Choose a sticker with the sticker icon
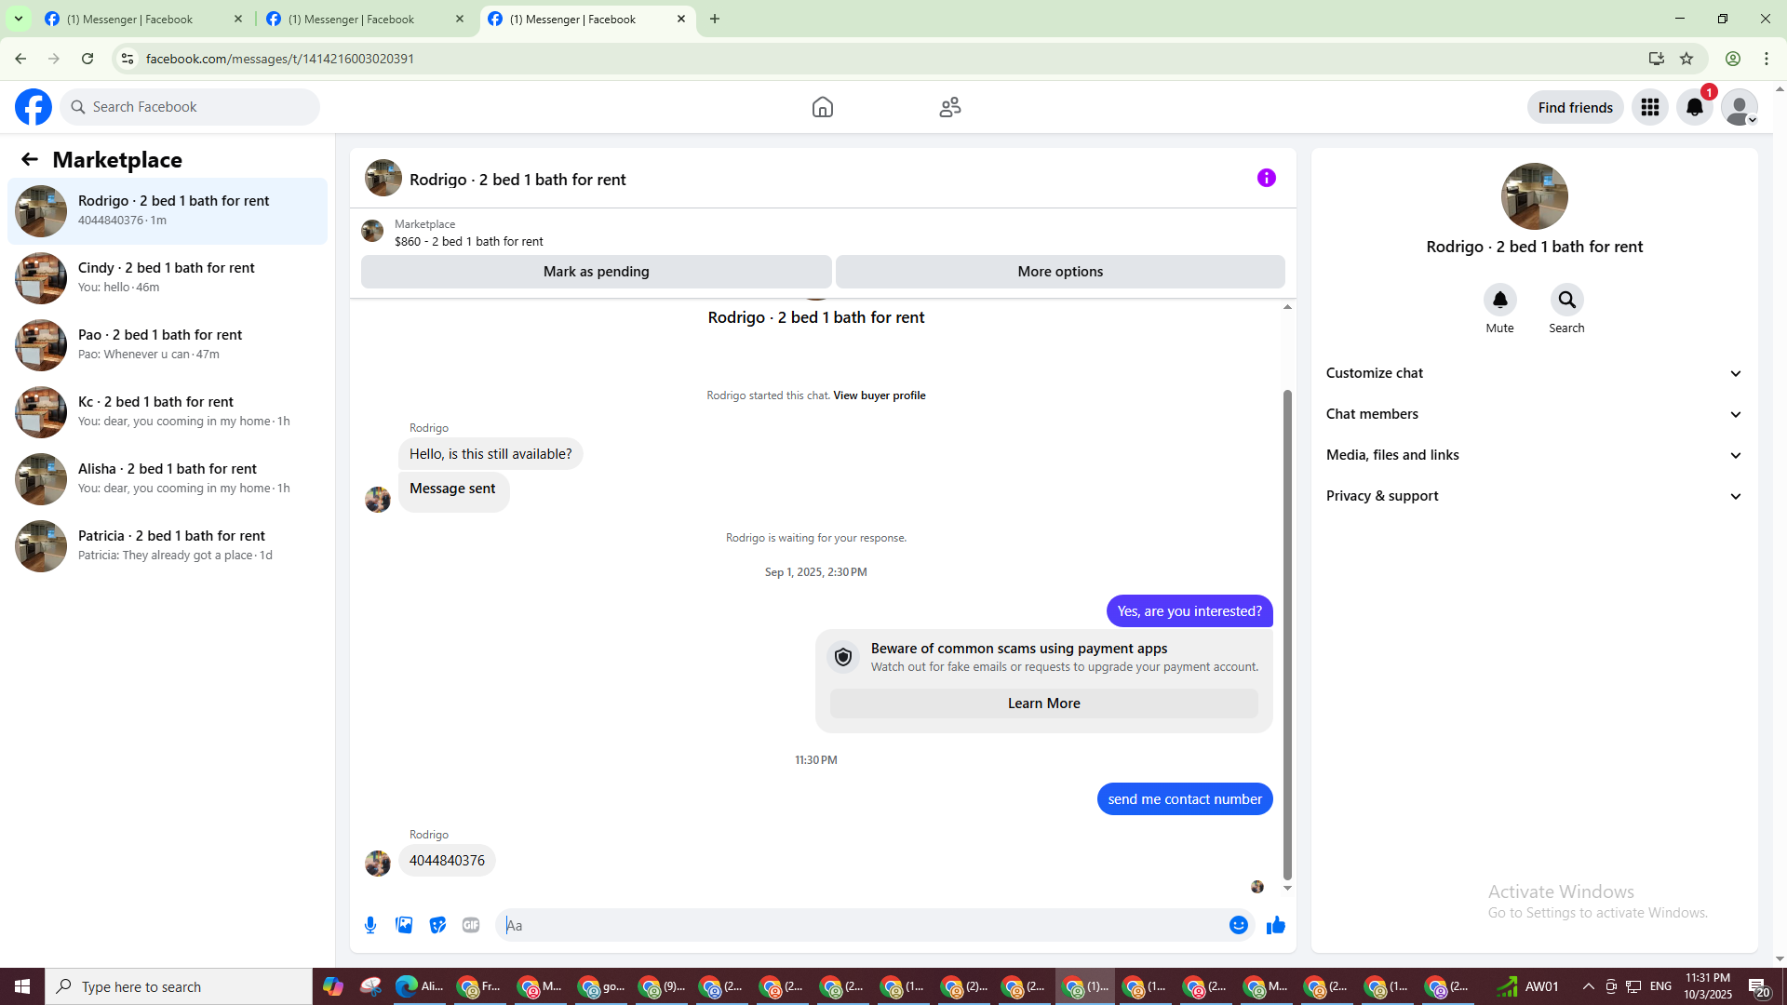Image resolution: width=1787 pixels, height=1005 pixels. [x=437, y=925]
